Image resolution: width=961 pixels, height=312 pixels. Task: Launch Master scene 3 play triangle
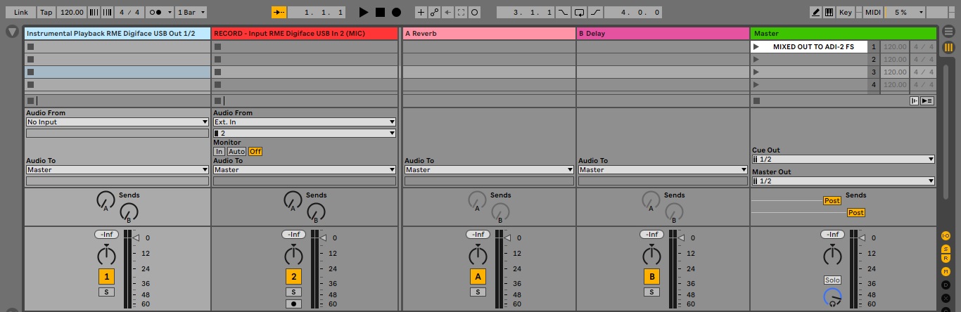point(756,72)
